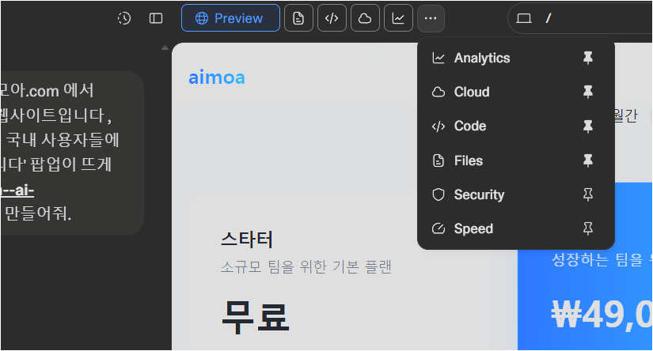Pin Security using its pin icon

pyautogui.click(x=587, y=194)
